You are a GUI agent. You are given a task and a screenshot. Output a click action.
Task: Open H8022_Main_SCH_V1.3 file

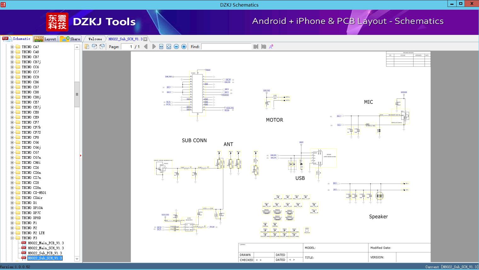click(x=46, y=248)
